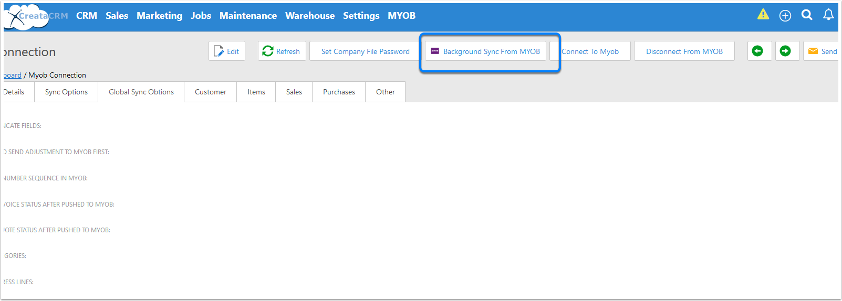Click the CreataCRM logo
This screenshot has height=301, width=842.
point(36,16)
